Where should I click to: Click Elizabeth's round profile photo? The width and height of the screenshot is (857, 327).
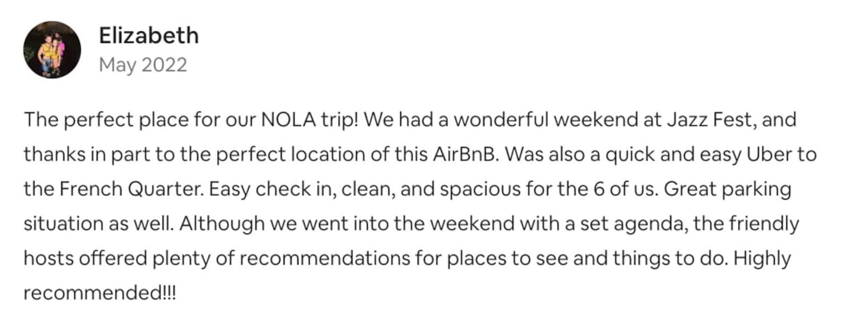(x=52, y=50)
